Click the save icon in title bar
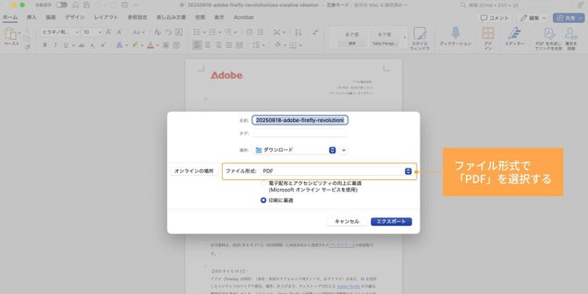Image resolution: width=588 pixels, height=294 pixels. pyautogui.click(x=86, y=5)
